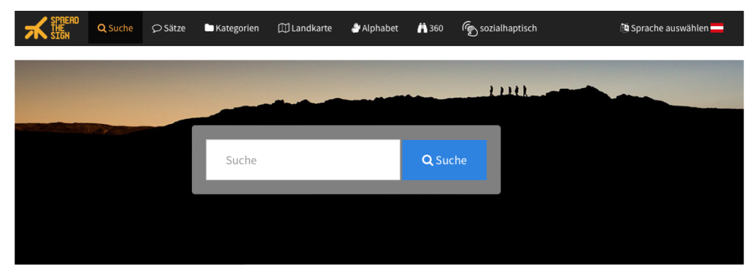Viewport: 747px width, 269px height.
Task: Open the Alphabet page
Action: click(374, 28)
